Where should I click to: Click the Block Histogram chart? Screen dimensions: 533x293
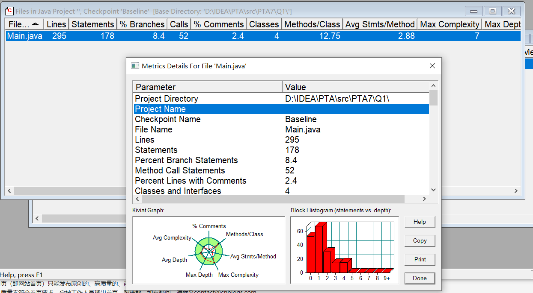[345, 250]
